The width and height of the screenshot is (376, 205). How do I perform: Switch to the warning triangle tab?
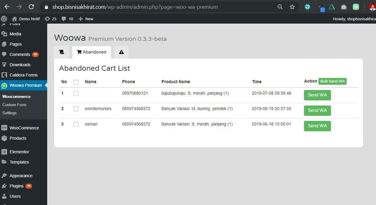point(121,52)
